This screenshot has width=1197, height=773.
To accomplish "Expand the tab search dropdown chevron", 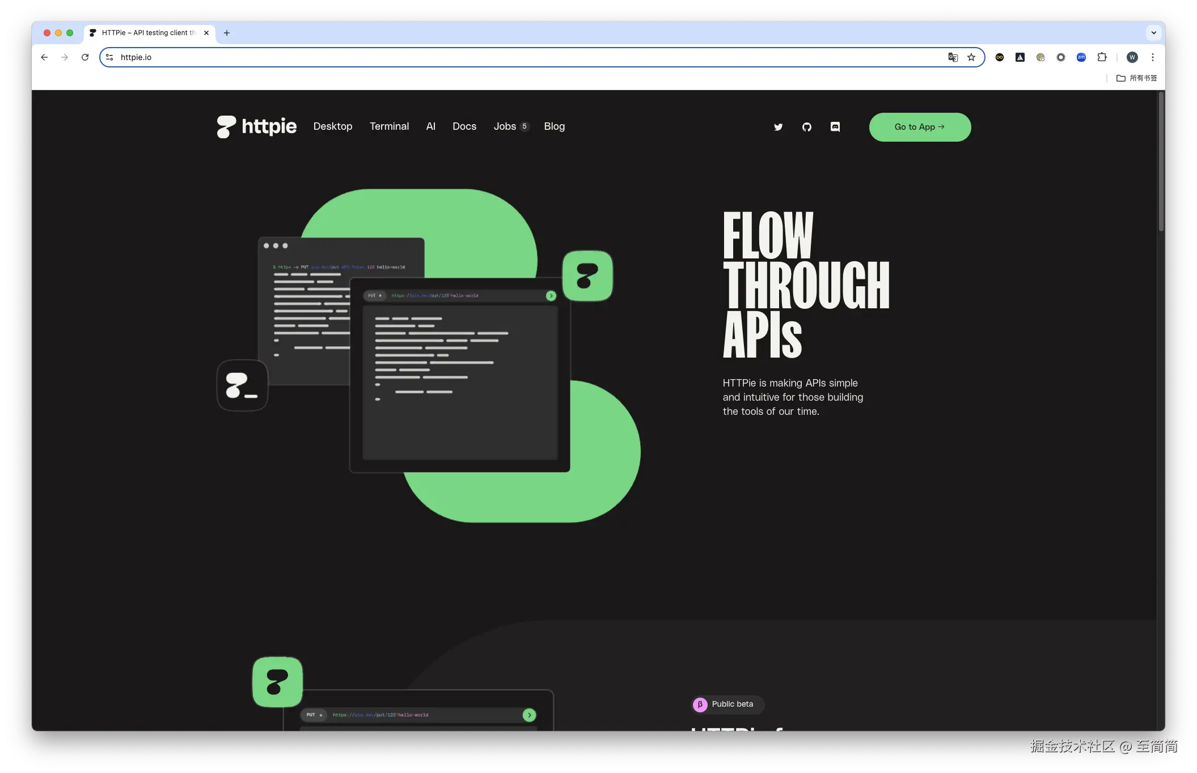I will (x=1153, y=33).
